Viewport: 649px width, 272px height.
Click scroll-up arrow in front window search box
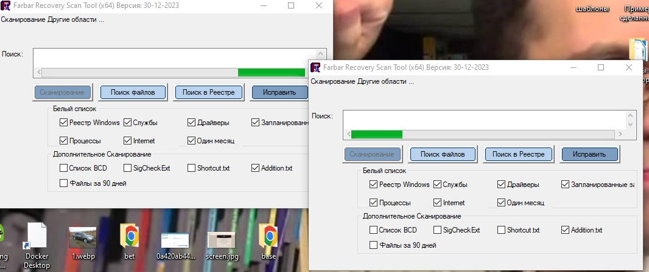pyautogui.click(x=630, y=116)
